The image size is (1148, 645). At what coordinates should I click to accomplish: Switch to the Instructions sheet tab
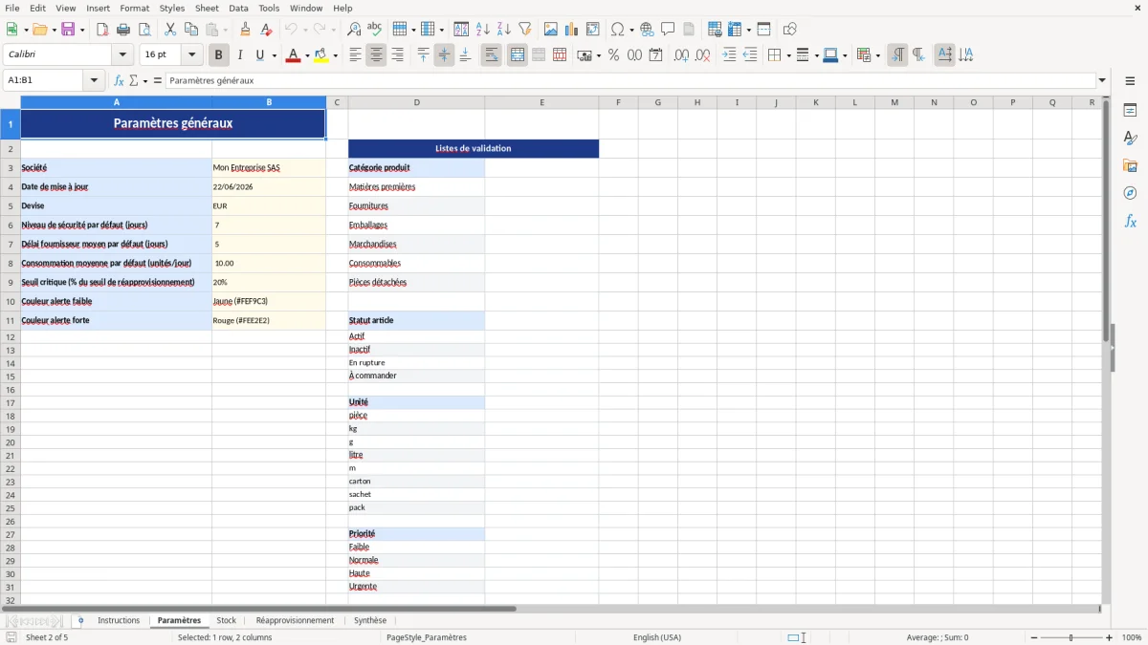[x=119, y=621]
